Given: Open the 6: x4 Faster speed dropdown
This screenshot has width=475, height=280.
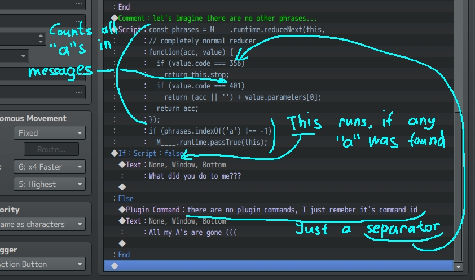Looking at the screenshot, I should (x=50, y=167).
